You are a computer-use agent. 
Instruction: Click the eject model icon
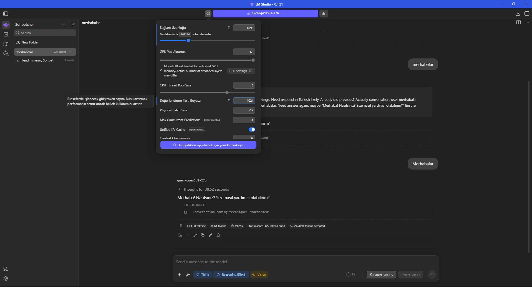(x=324, y=13)
